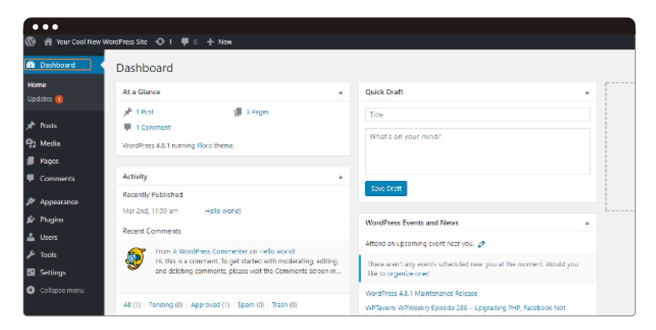The image size is (656, 330).
Task: Click the organize one? link
Action: coord(408,274)
